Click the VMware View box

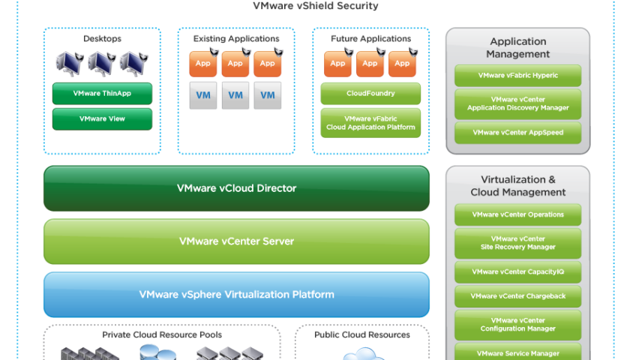102,119
